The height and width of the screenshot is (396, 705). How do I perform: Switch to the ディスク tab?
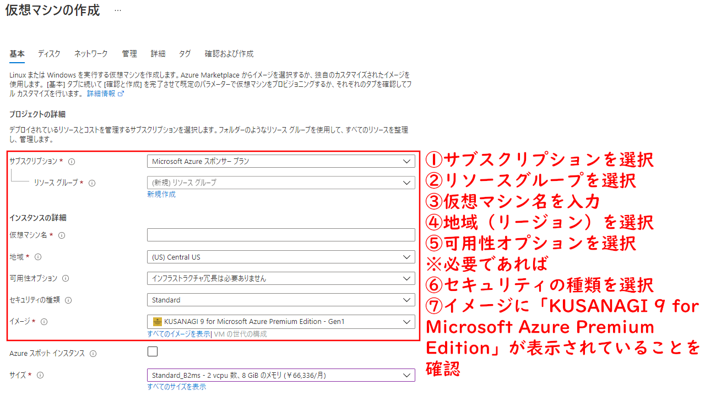tap(49, 54)
